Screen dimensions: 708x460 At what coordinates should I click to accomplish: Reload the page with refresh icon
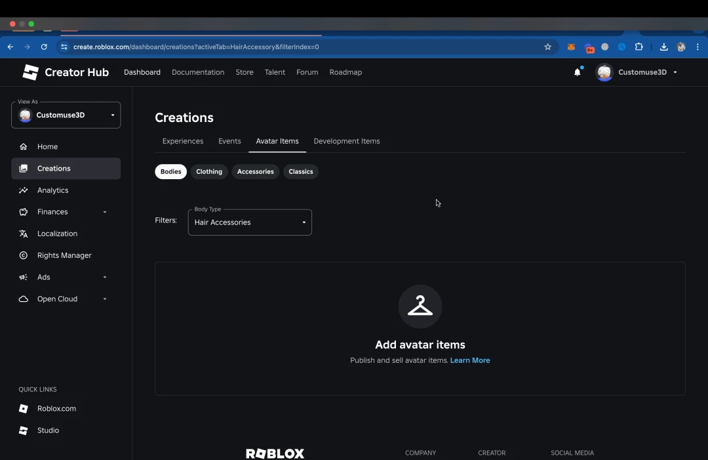(44, 47)
